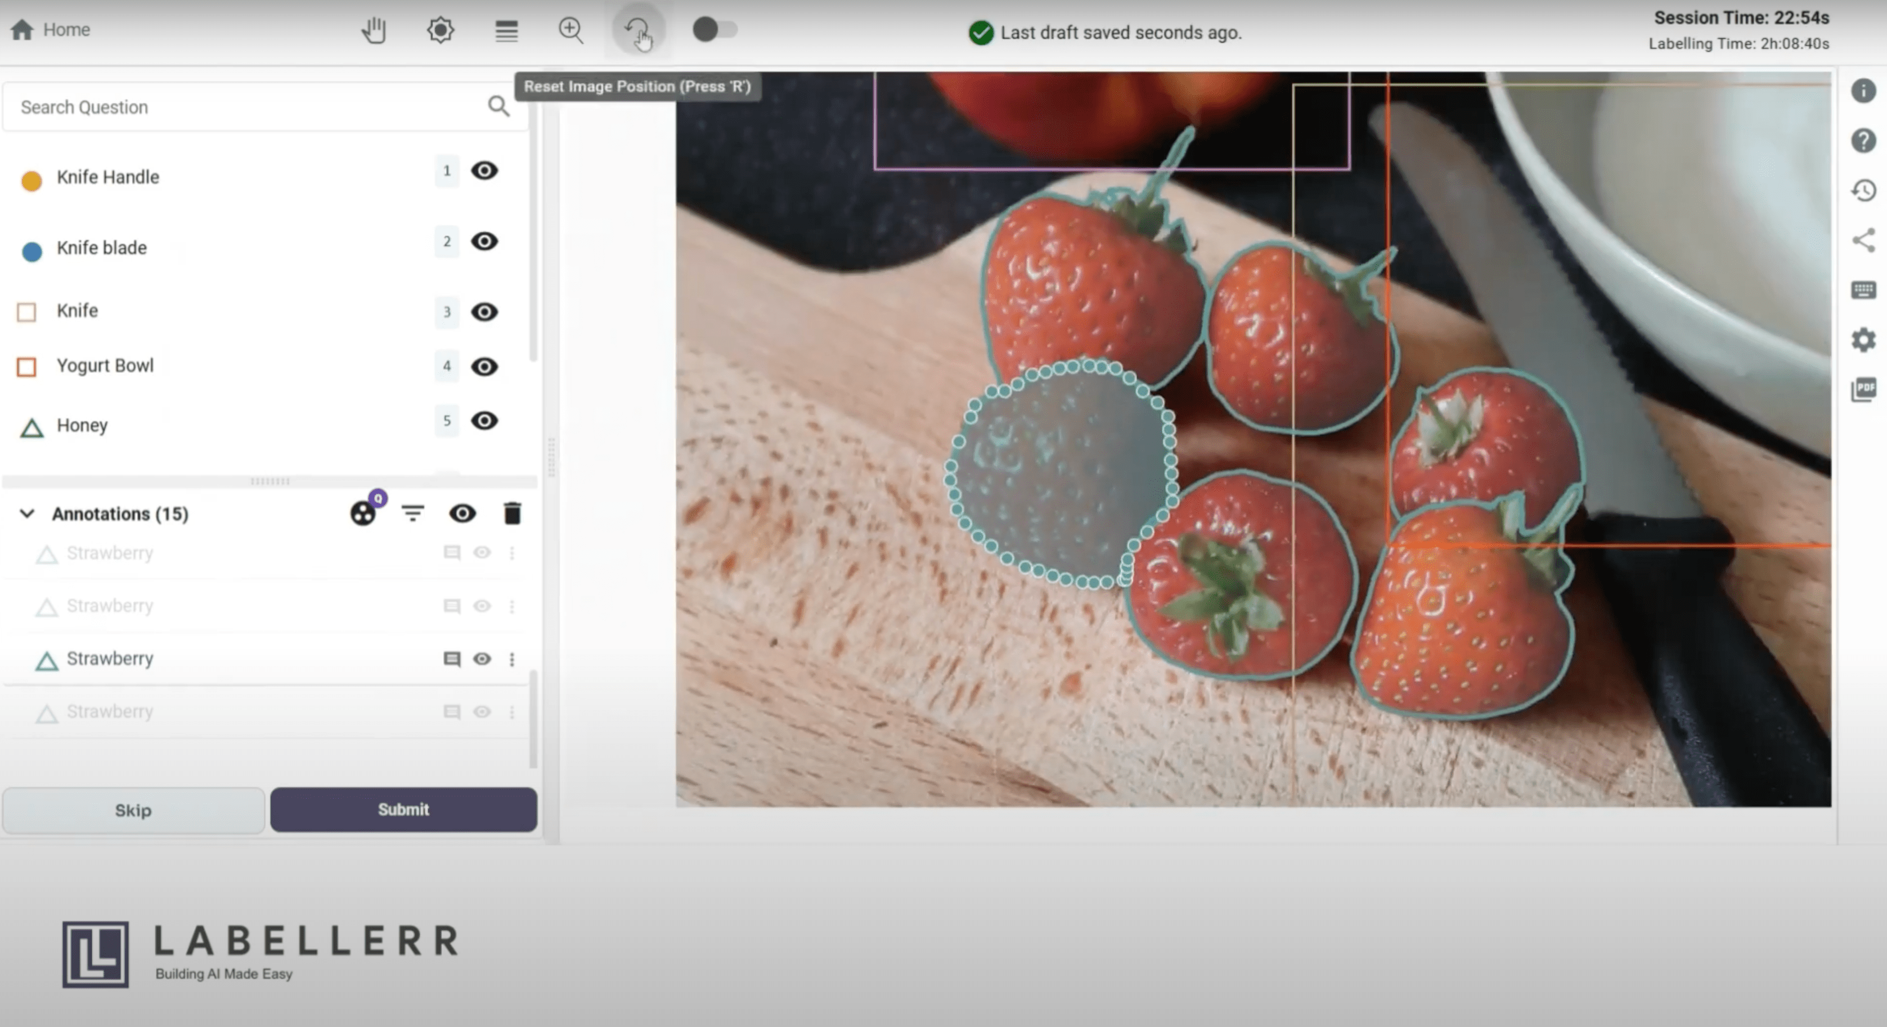
Task: Click the zoom in magnifier tool
Action: click(570, 31)
